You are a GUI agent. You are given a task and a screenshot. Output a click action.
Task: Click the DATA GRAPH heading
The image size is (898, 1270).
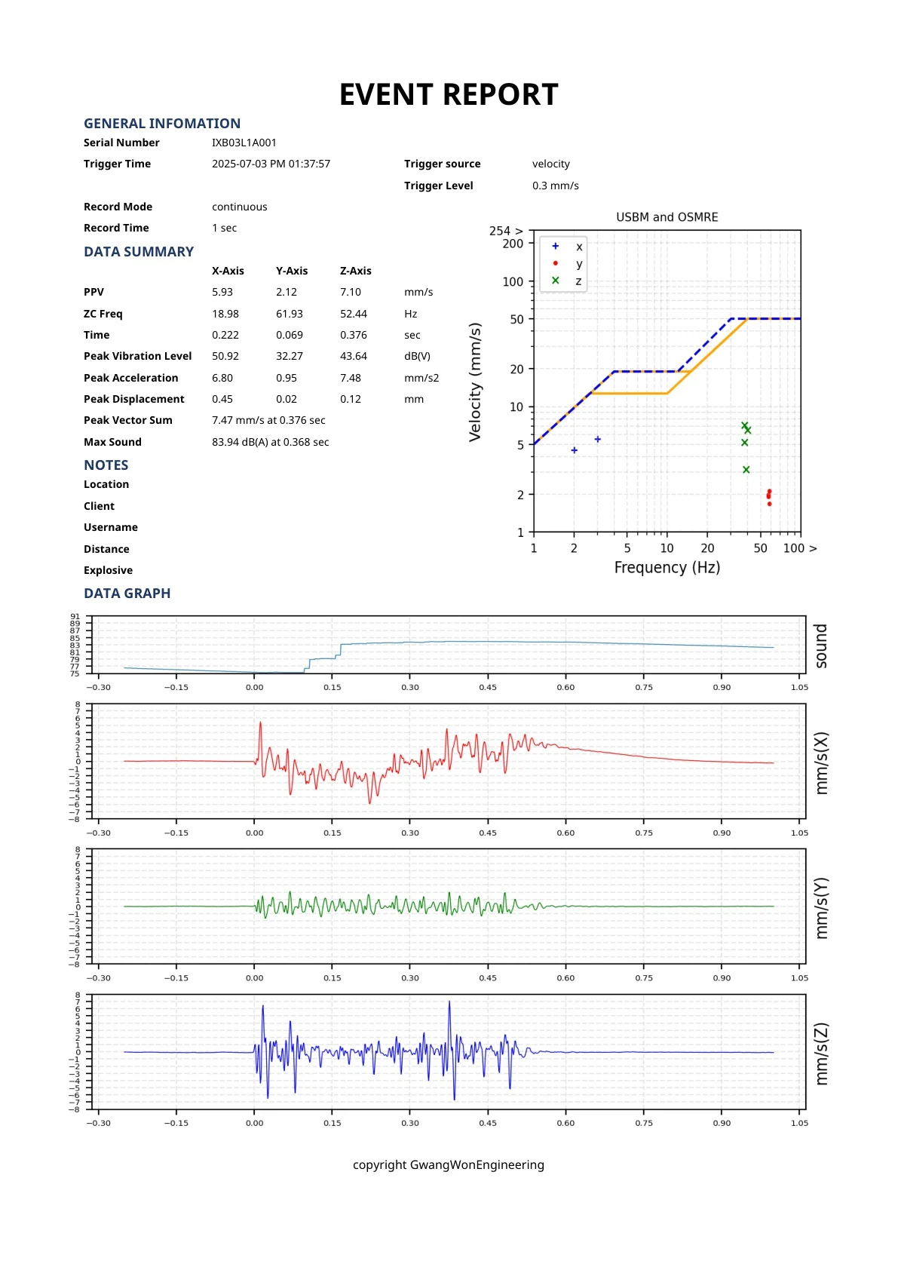[x=127, y=594]
